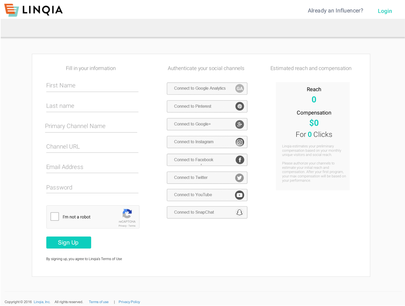Screen dimensions: 405x306
Task: Select the Connect to Twitter label
Action: pyautogui.click(x=191, y=177)
